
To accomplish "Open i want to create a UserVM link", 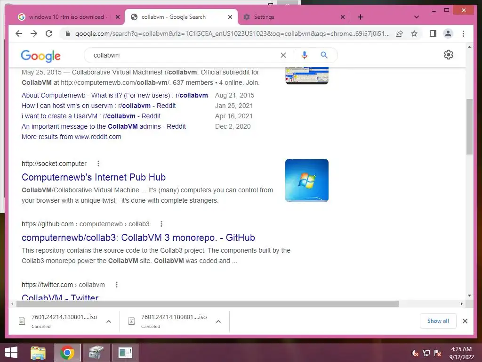I will point(91,116).
